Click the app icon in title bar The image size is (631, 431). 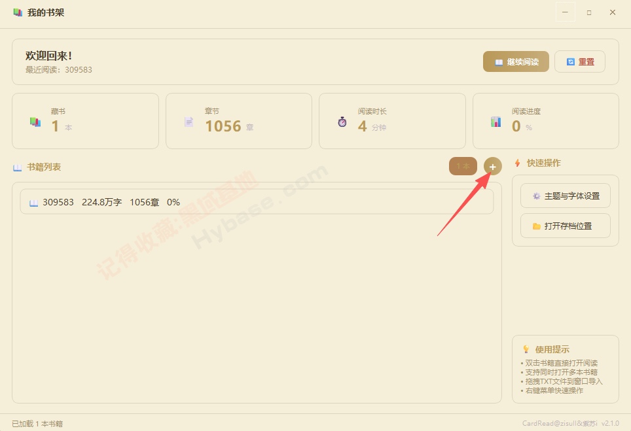click(x=18, y=12)
